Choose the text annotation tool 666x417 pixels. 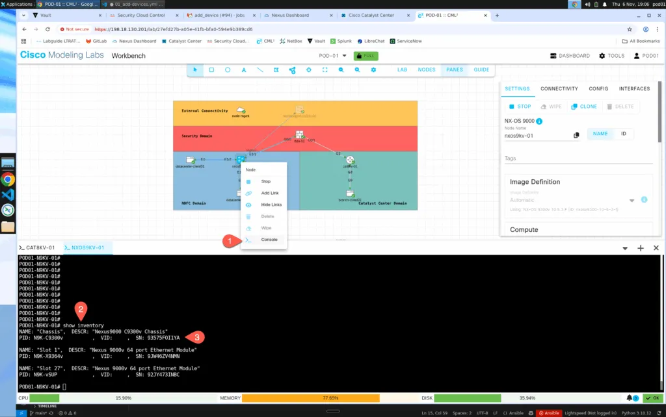244,70
